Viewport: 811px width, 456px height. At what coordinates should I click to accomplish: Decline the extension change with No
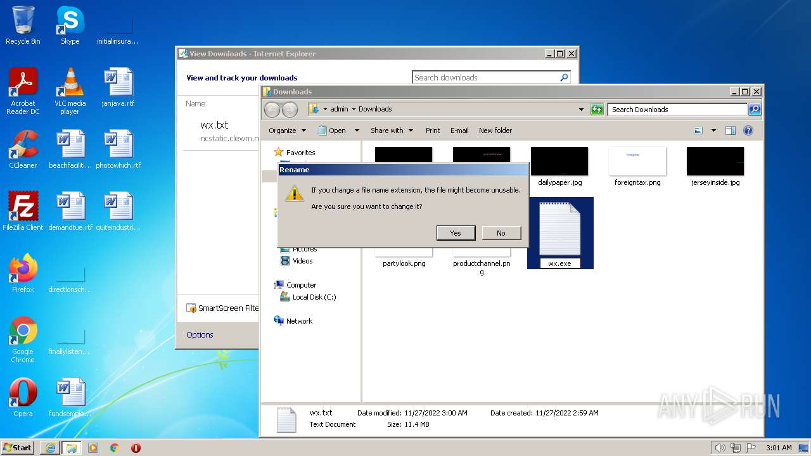coord(501,233)
